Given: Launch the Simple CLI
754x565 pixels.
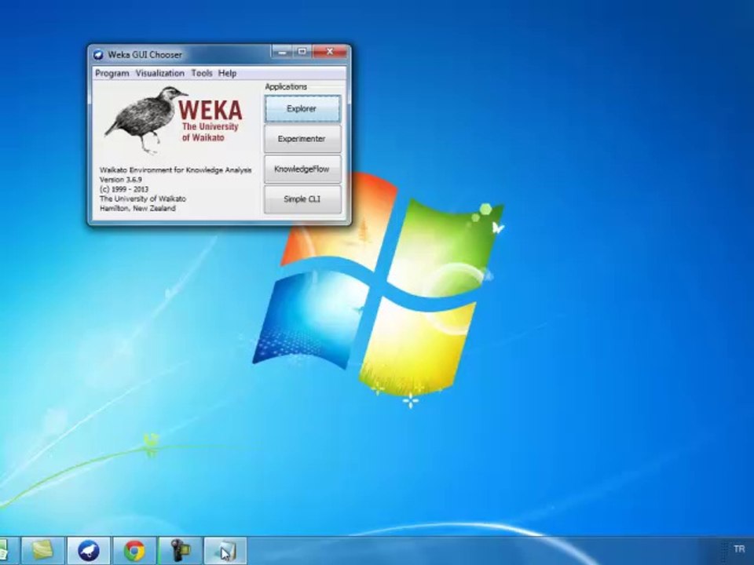Looking at the screenshot, I should pyautogui.click(x=302, y=199).
